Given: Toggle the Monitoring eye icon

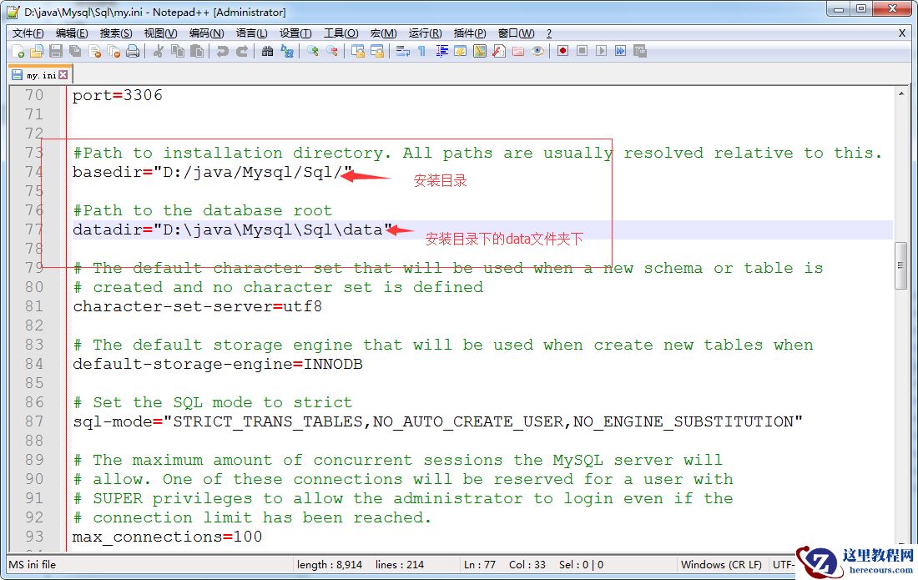Looking at the screenshot, I should click(537, 52).
